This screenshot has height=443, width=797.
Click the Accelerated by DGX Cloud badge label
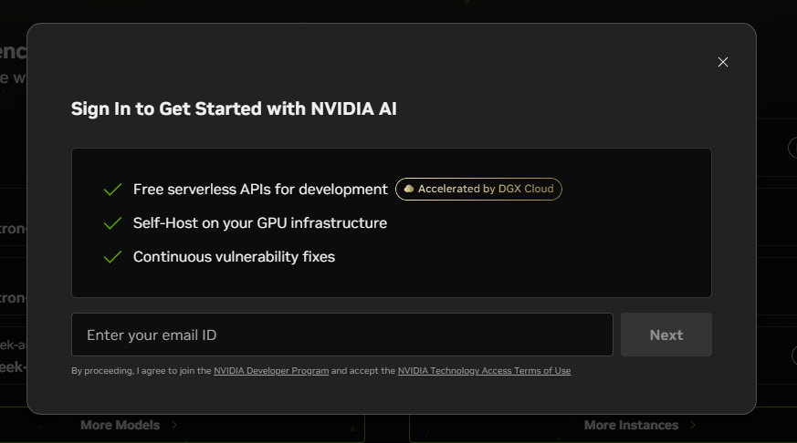coord(485,189)
